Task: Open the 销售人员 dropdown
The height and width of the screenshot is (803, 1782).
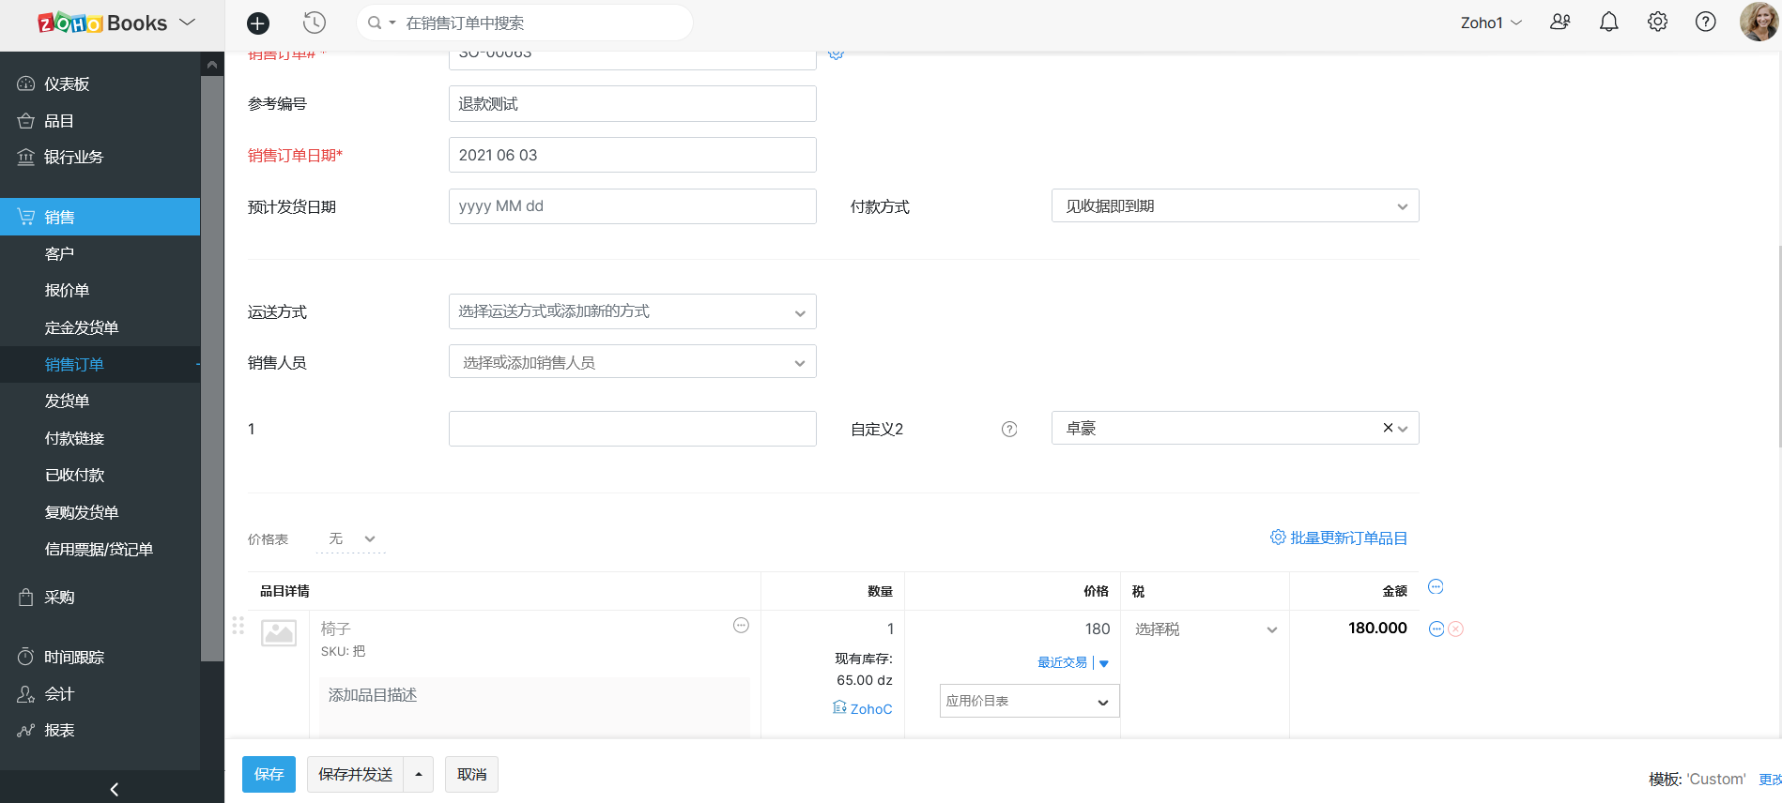Action: point(632,363)
